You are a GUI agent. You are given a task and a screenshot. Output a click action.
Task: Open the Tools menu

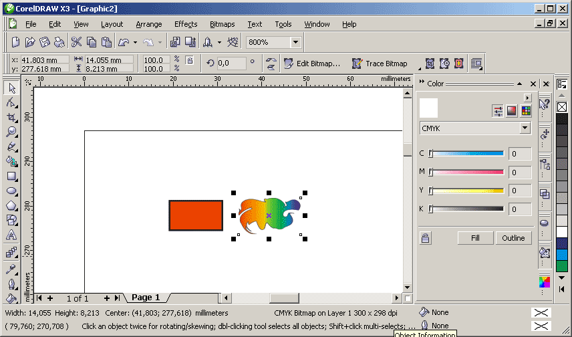(283, 24)
